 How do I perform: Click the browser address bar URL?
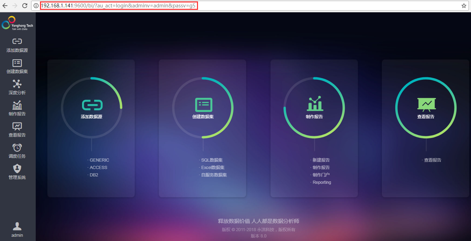click(x=118, y=6)
